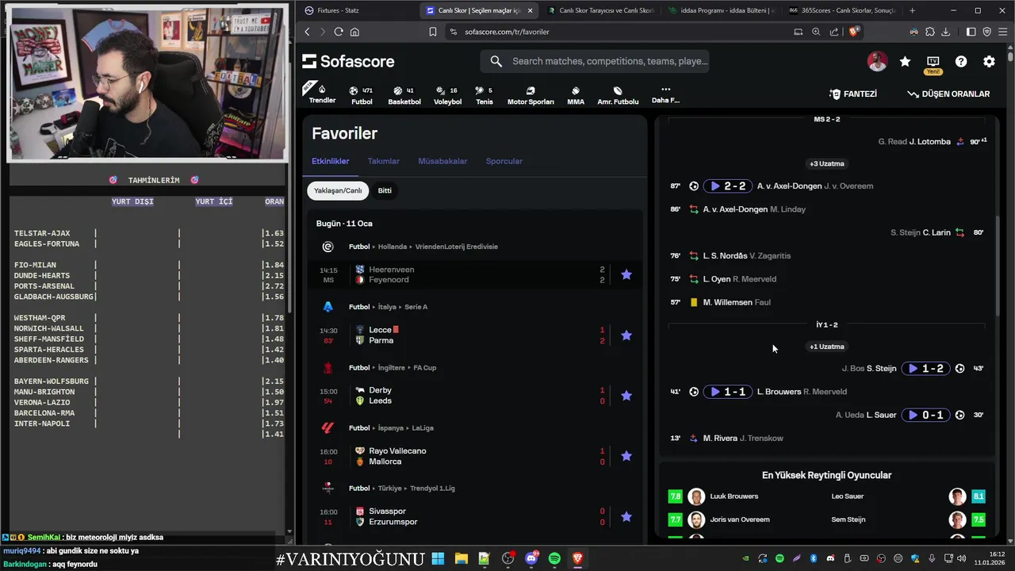1015x571 pixels.
Task: Unfavorite the Sivasspor vs Erzurumspor star
Action: tap(626, 516)
